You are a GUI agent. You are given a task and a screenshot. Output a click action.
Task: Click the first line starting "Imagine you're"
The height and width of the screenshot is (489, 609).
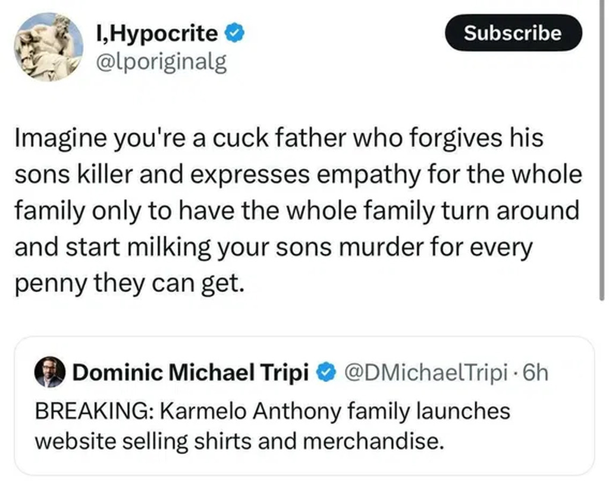click(x=278, y=138)
